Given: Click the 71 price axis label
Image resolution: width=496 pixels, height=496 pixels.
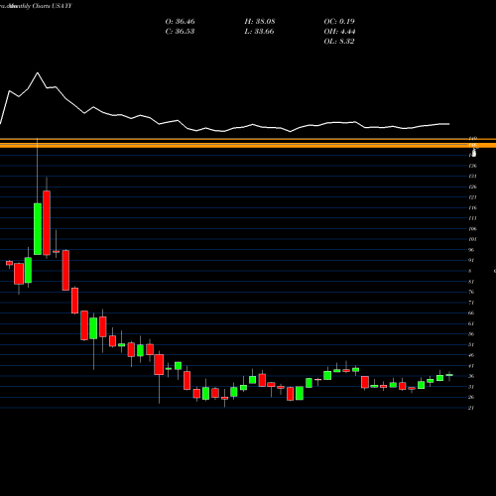Looking at the screenshot, I should coord(471,303).
